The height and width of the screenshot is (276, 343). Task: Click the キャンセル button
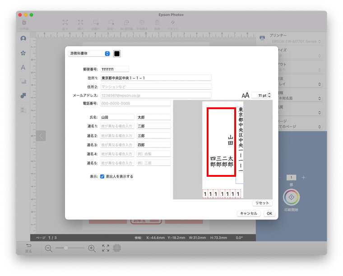click(249, 213)
